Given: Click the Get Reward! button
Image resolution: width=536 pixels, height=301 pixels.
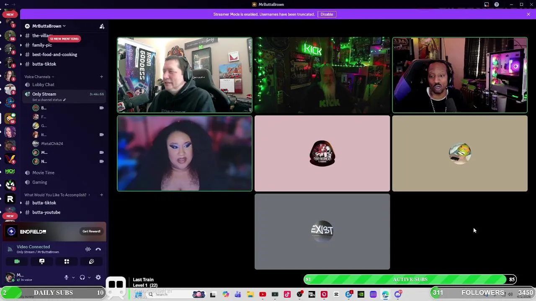Looking at the screenshot, I should (x=91, y=231).
